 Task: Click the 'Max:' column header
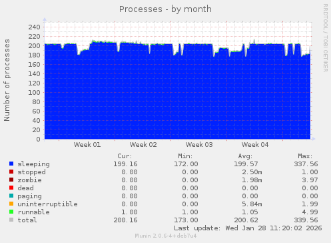[x=306, y=156]
